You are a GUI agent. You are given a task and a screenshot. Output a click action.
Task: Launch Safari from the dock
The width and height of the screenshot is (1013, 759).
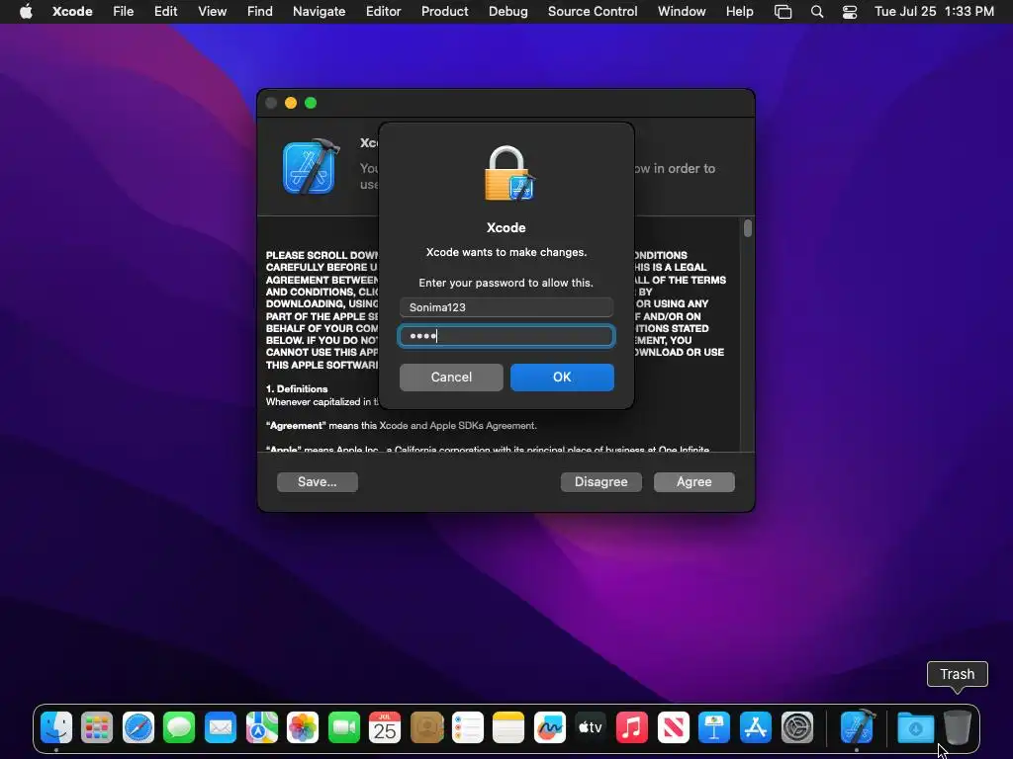(x=138, y=727)
